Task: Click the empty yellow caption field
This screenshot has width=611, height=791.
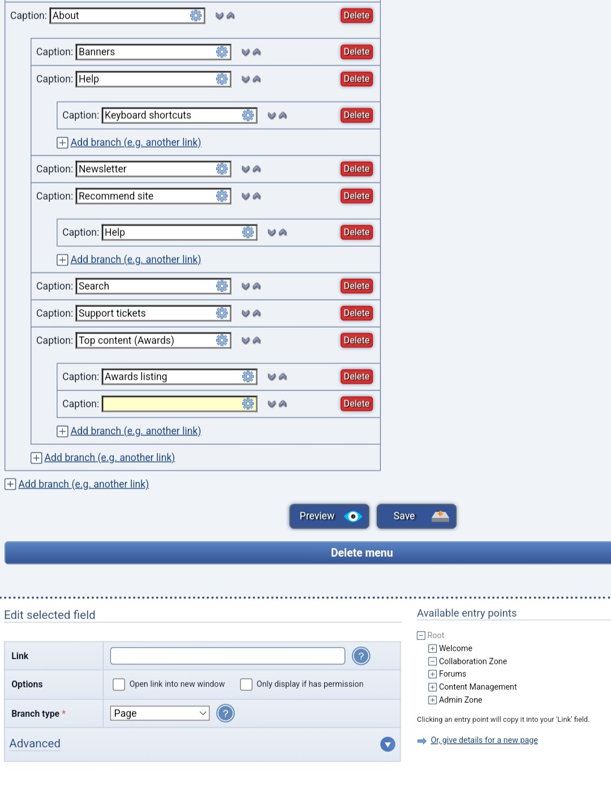Action: pyautogui.click(x=179, y=404)
